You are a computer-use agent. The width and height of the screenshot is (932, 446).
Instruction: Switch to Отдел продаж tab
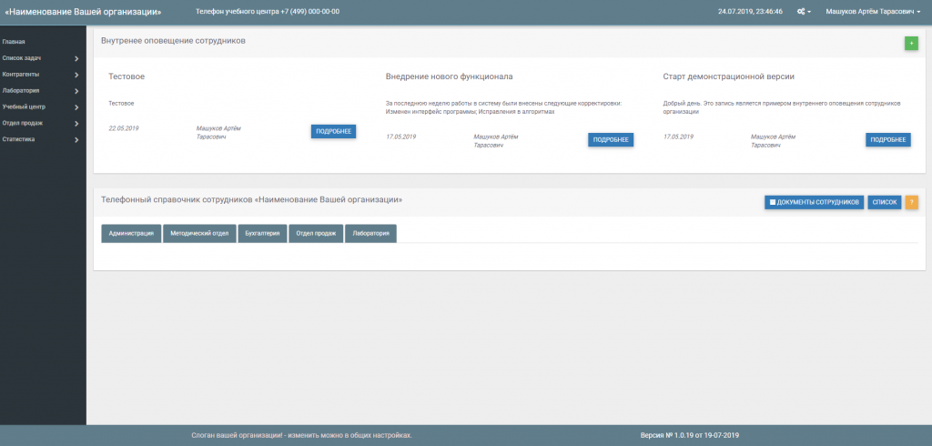[x=316, y=234]
